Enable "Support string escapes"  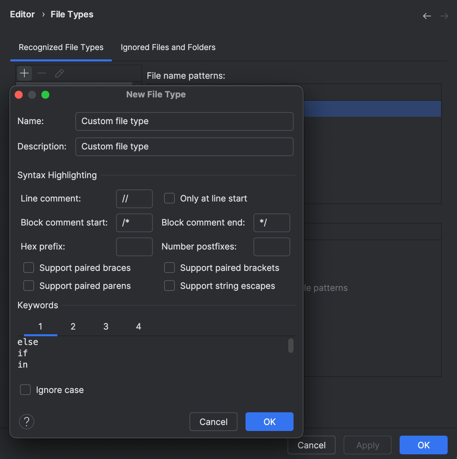tap(169, 286)
